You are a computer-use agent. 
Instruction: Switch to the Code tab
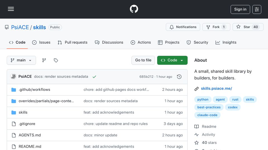pos(17,42)
